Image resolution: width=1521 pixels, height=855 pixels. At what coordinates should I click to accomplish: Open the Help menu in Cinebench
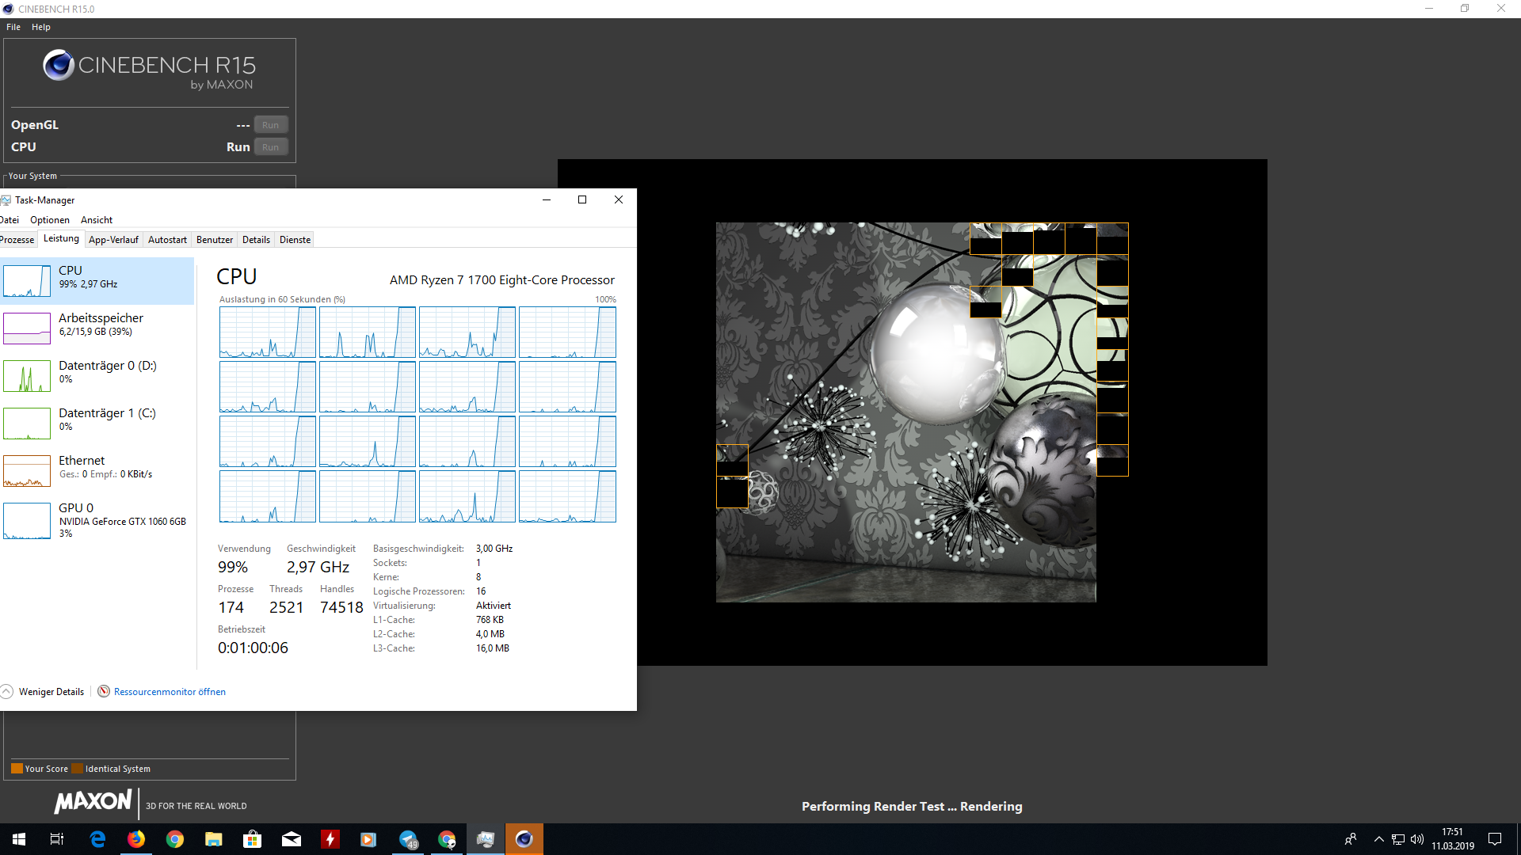point(41,27)
